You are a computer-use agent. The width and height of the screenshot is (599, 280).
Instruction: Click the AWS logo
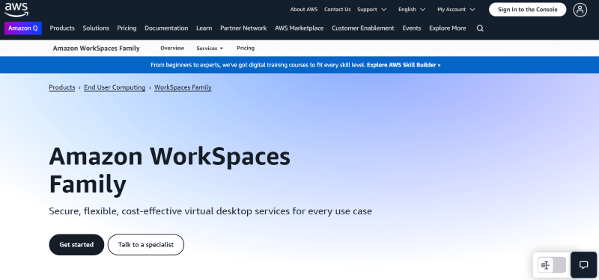pyautogui.click(x=16, y=10)
